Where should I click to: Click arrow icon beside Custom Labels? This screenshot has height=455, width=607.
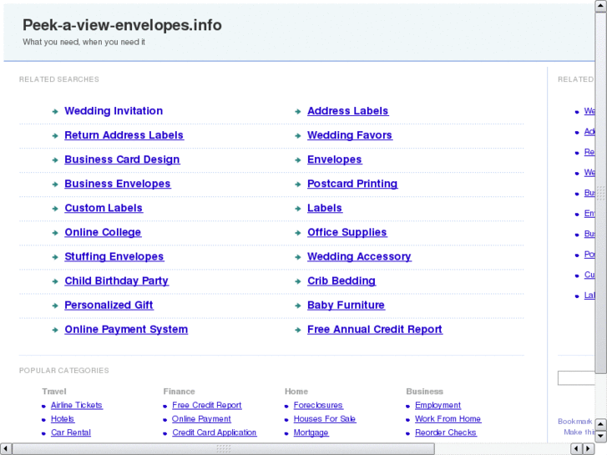pyautogui.click(x=55, y=209)
